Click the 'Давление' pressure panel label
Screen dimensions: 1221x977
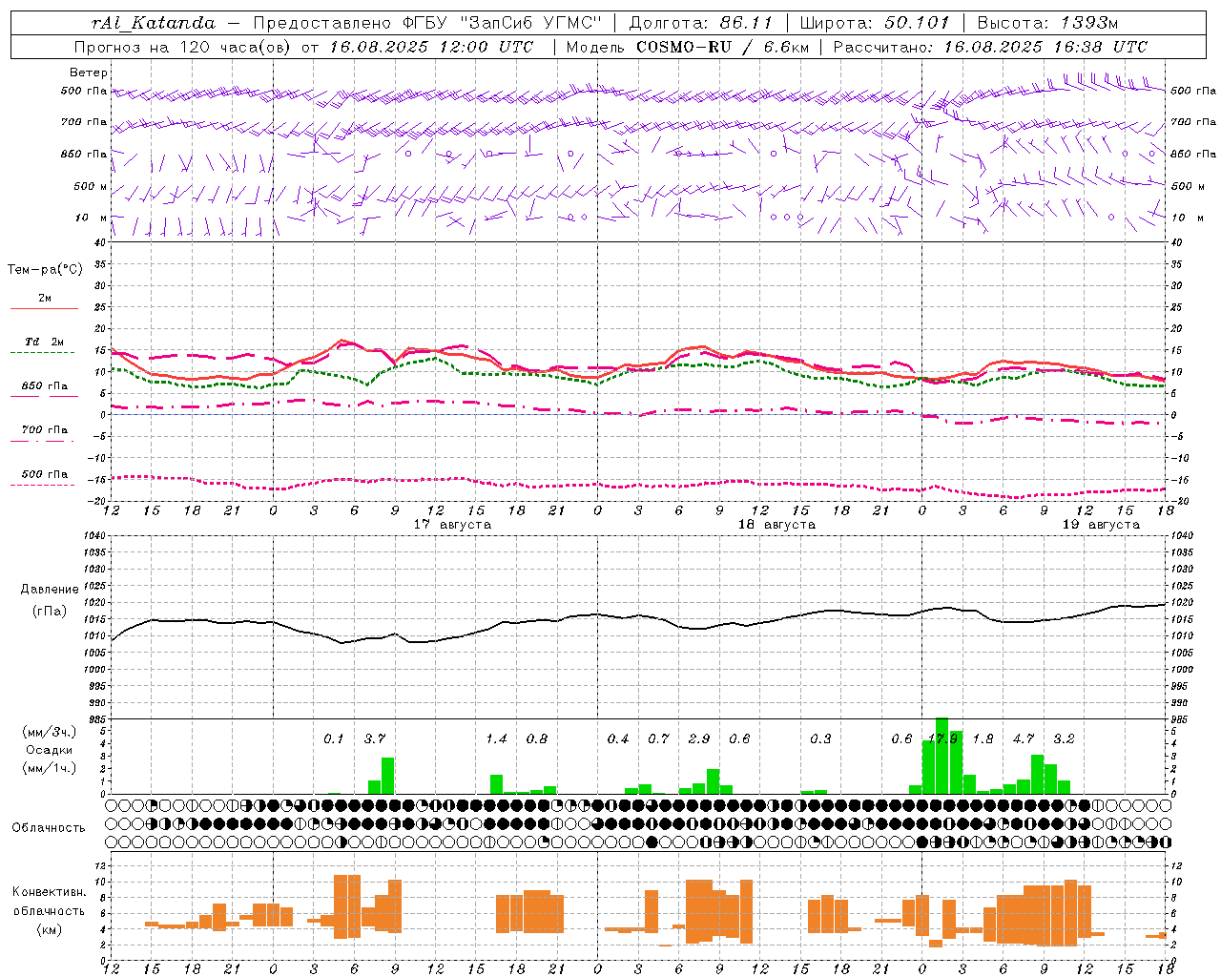(x=49, y=590)
